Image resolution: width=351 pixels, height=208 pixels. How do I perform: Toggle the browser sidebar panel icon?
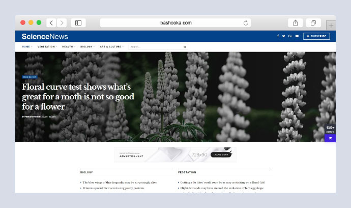[78, 23]
